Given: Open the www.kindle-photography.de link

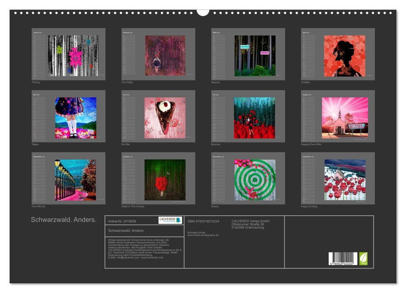Looking at the screenshot, I should [x=203, y=235].
